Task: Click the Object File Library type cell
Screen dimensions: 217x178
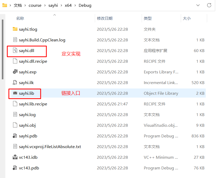Action: coord(161,93)
